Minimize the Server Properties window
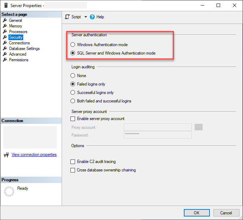 pos(202,5)
